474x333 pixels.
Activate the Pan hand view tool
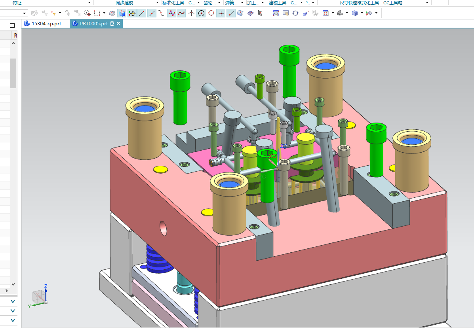[286, 13]
